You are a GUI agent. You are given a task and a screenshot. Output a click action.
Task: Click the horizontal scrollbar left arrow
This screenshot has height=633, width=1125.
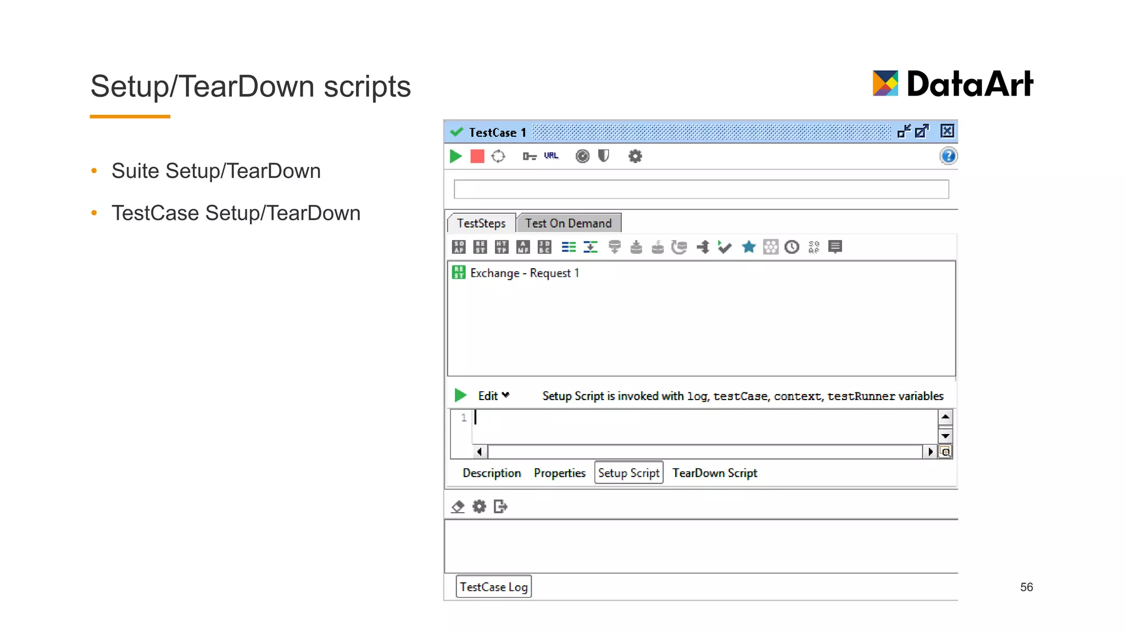pyautogui.click(x=480, y=452)
